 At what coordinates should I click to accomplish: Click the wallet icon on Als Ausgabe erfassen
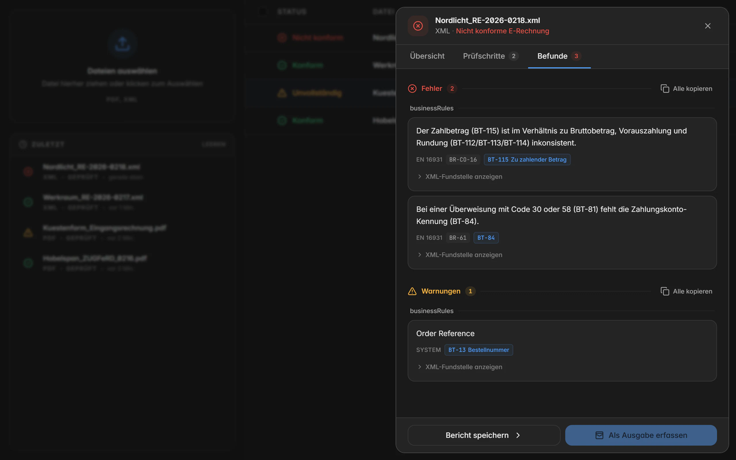tap(599, 435)
